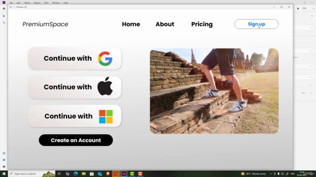Viewport: 316px width, 177px height.
Task: Switch to Adobe XD in the taskbar
Action: pos(124,174)
